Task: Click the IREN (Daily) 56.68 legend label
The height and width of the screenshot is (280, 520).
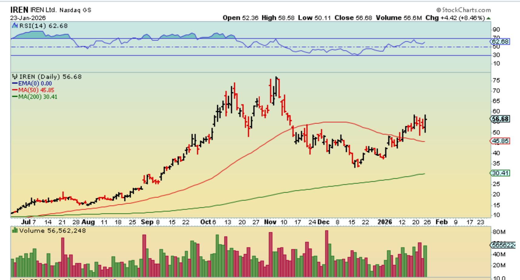Action: coord(50,77)
